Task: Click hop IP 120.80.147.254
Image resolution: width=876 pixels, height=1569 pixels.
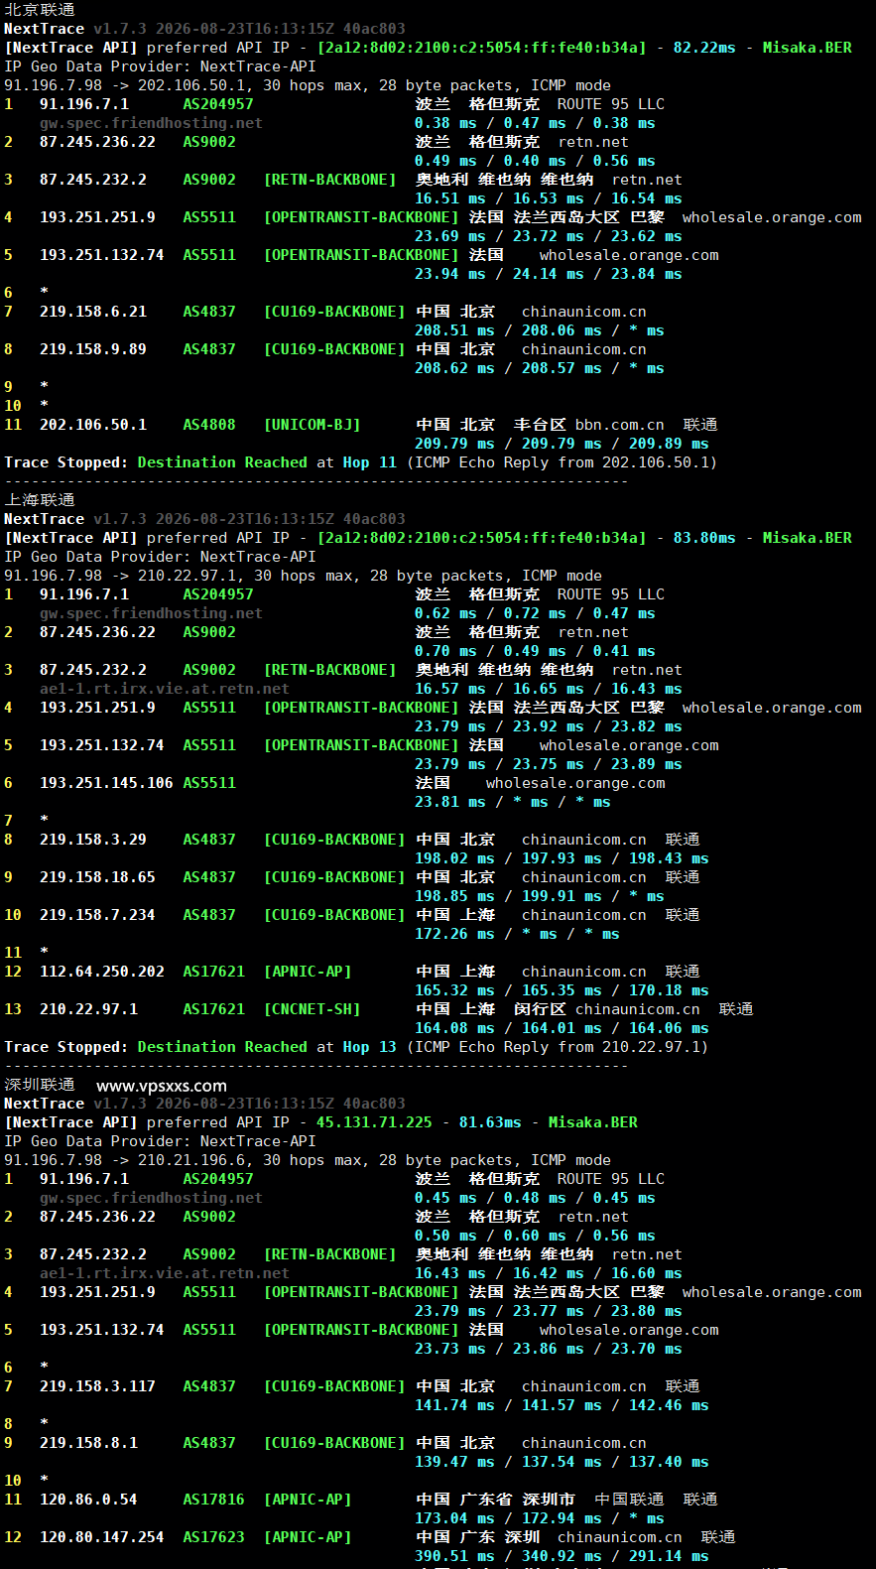Action: [x=102, y=1537]
